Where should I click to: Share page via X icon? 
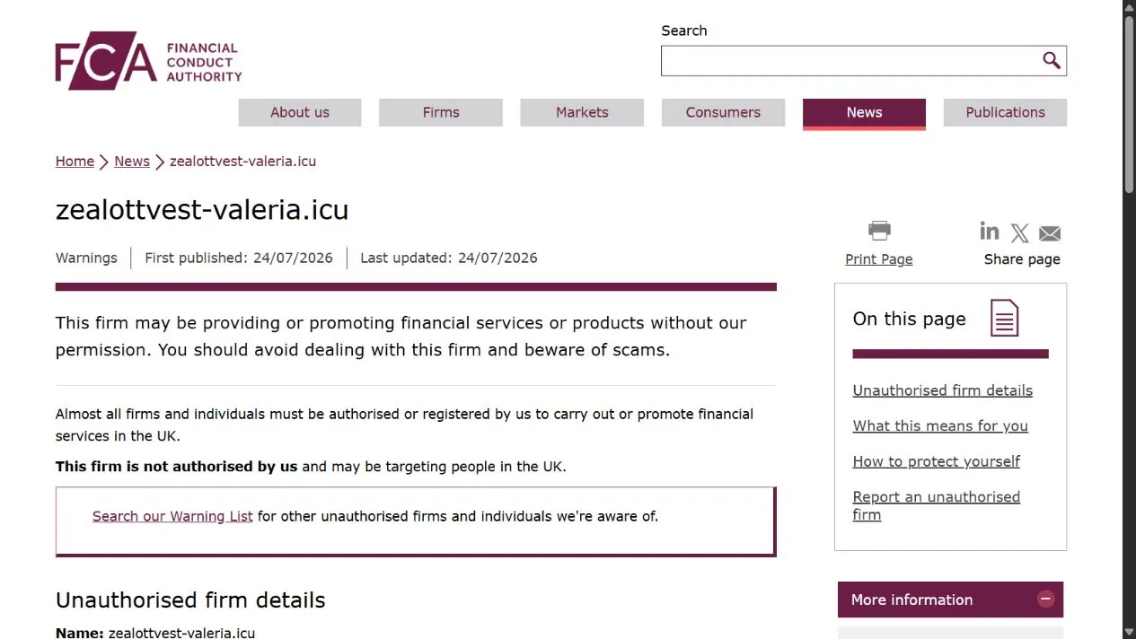coord(1019,233)
